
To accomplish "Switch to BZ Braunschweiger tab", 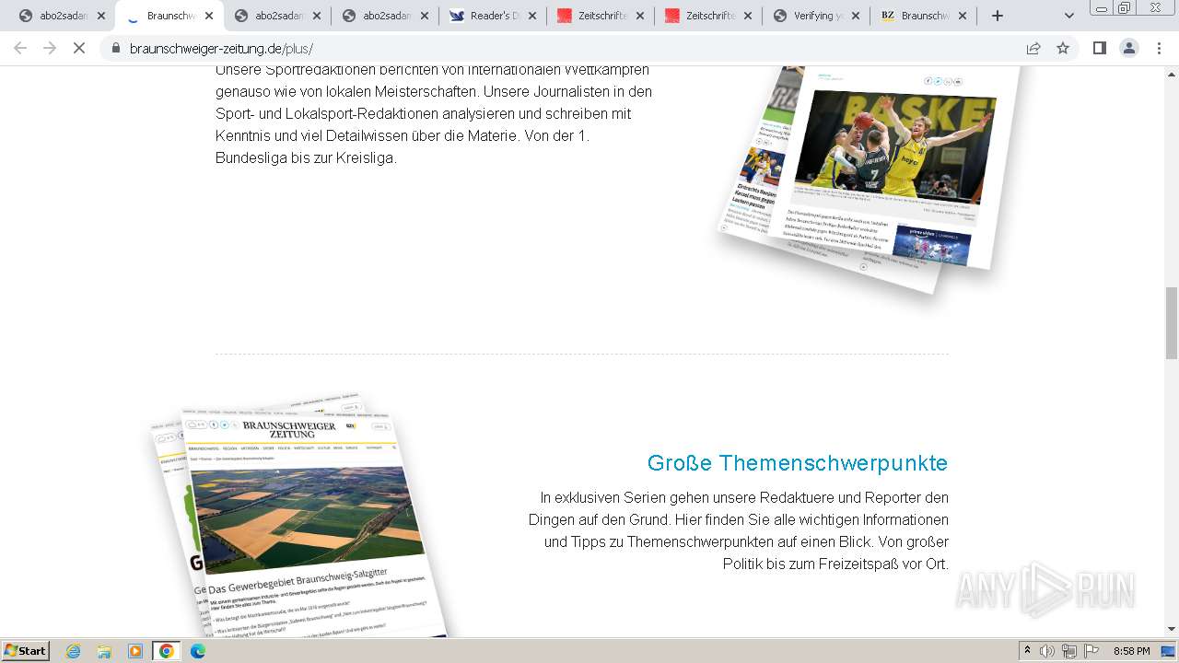I will (x=927, y=16).
